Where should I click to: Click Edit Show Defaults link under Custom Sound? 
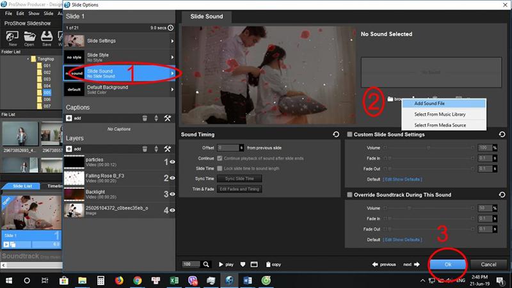(x=403, y=179)
